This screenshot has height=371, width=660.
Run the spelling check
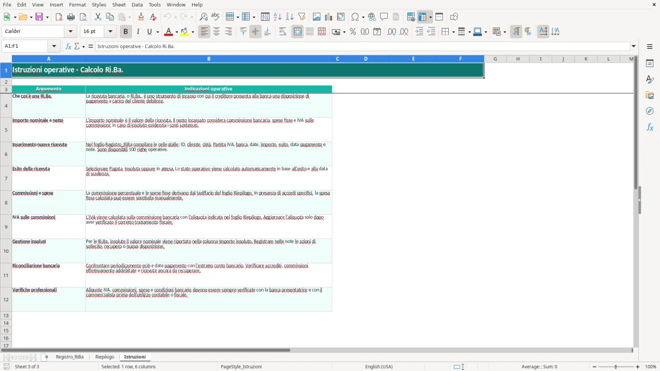coord(216,17)
